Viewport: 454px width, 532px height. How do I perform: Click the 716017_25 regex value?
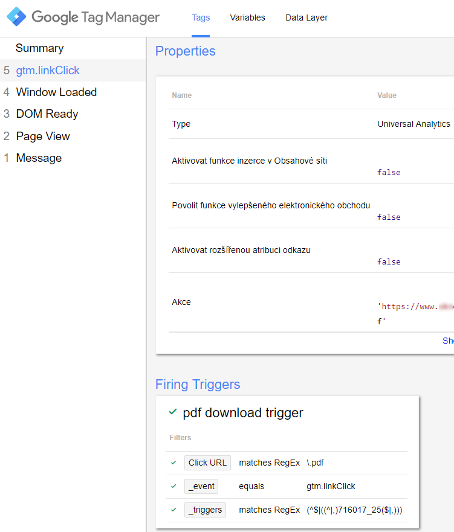click(x=354, y=510)
